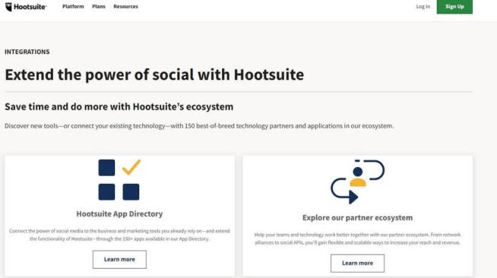This screenshot has height=278, width=497.
Task: Click the Save time and do more subheading
Action: point(119,106)
